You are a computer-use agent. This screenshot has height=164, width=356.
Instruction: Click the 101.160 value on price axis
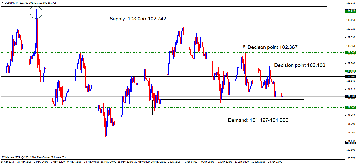[350, 132]
